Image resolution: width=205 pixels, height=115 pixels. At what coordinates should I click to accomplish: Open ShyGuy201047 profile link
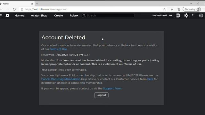(x=160, y=16)
